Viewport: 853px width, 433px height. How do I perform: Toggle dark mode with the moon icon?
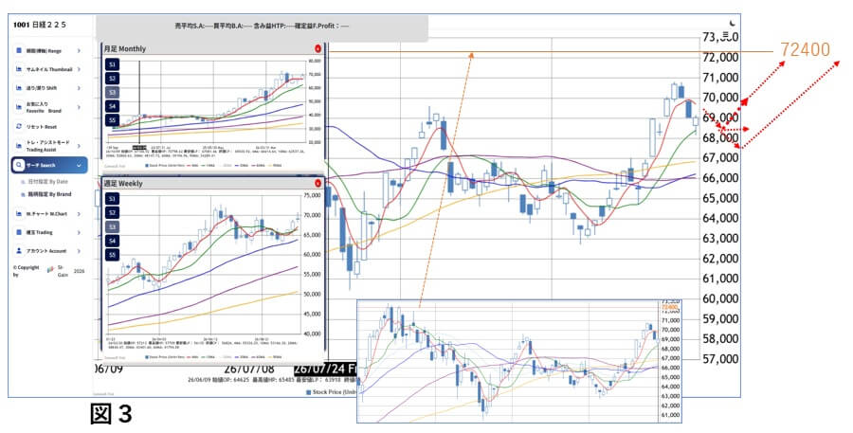coord(733,23)
